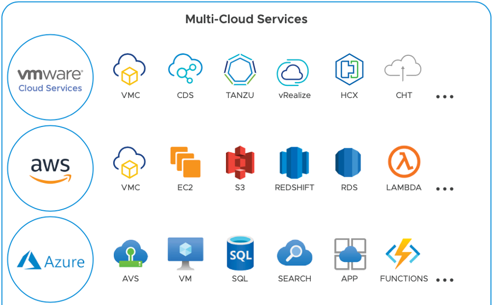Select the AVS cloud icon

pos(131,254)
